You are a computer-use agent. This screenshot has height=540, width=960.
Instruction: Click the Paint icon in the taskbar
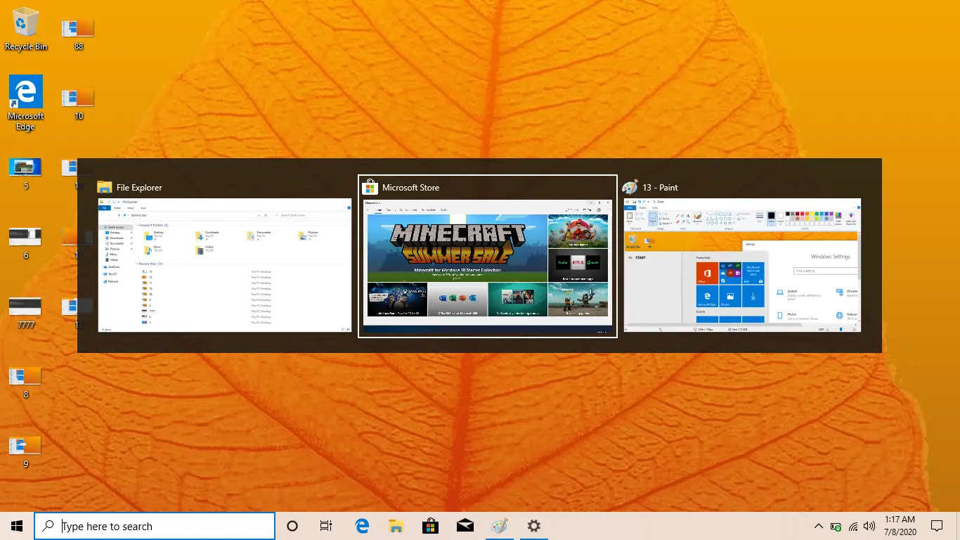[498, 526]
